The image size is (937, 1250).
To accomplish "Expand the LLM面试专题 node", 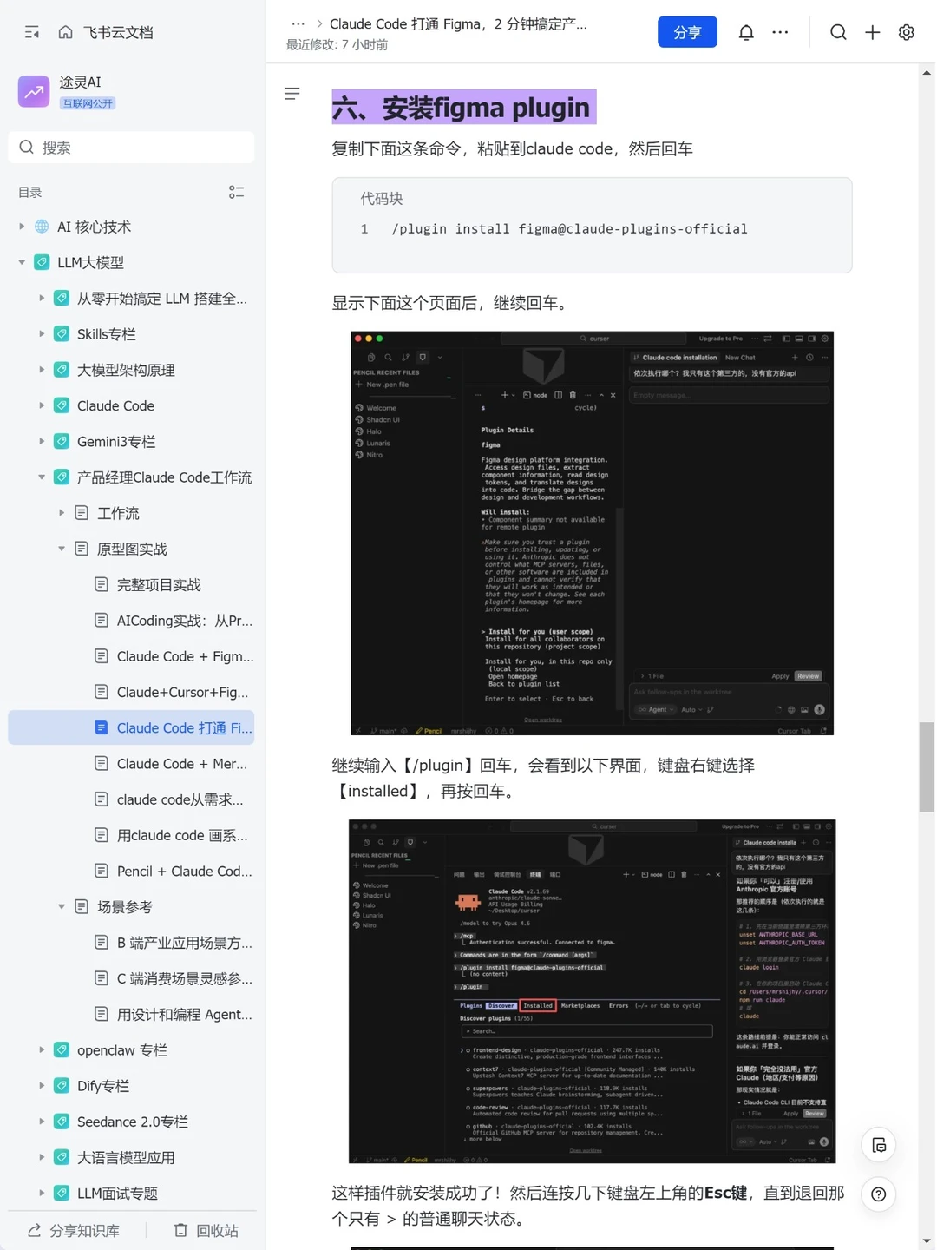I will pos(42,1193).
